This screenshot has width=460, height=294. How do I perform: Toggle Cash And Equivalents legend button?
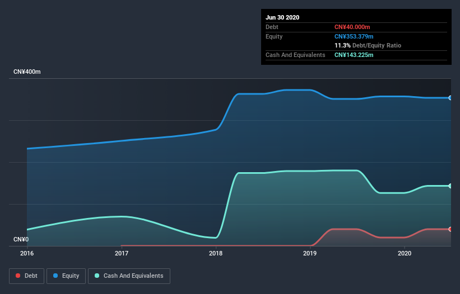pyautogui.click(x=129, y=276)
